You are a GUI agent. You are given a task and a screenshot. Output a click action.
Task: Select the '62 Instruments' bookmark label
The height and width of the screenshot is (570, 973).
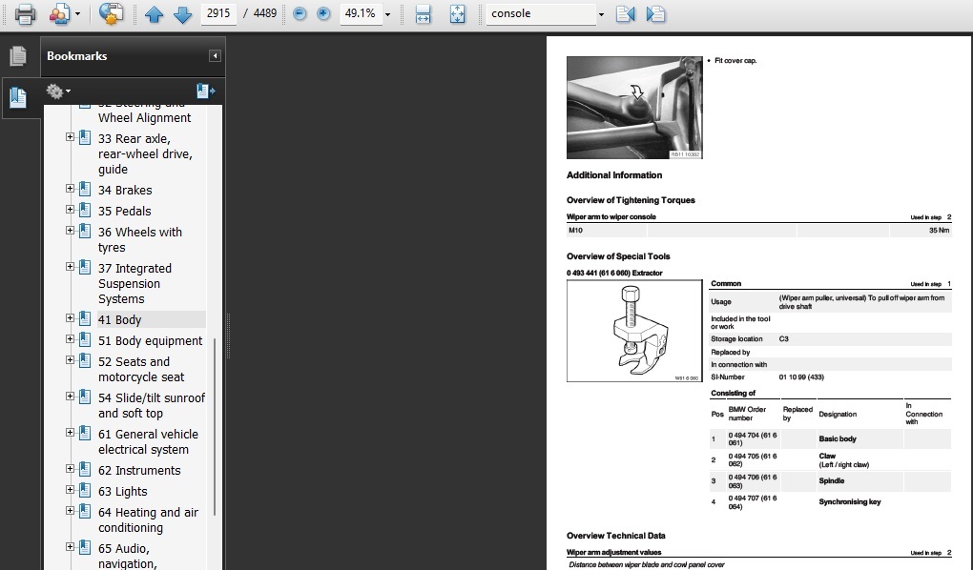(139, 471)
